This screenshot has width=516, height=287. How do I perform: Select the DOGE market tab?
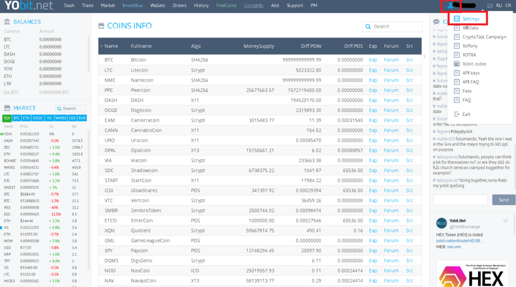pos(37,118)
